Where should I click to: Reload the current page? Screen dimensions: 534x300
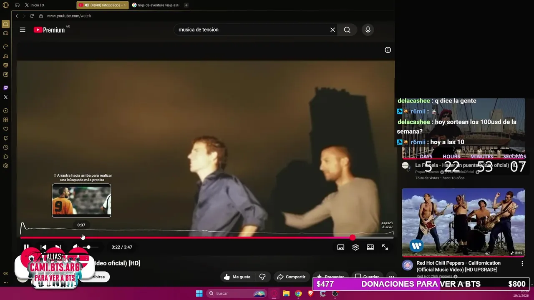pos(32,16)
